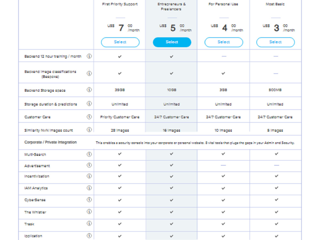320x240 pixels.
Task: Click '16 images' cell
Action: click(x=172, y=131)
